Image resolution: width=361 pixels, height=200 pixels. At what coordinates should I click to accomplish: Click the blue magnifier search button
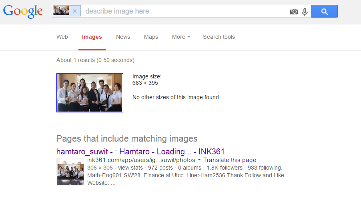[x=325, y=11]
